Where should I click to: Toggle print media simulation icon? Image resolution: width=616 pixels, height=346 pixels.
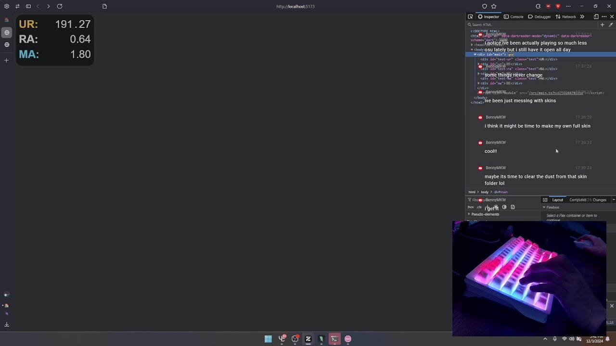pyautogui.click(x=513, y=207)
